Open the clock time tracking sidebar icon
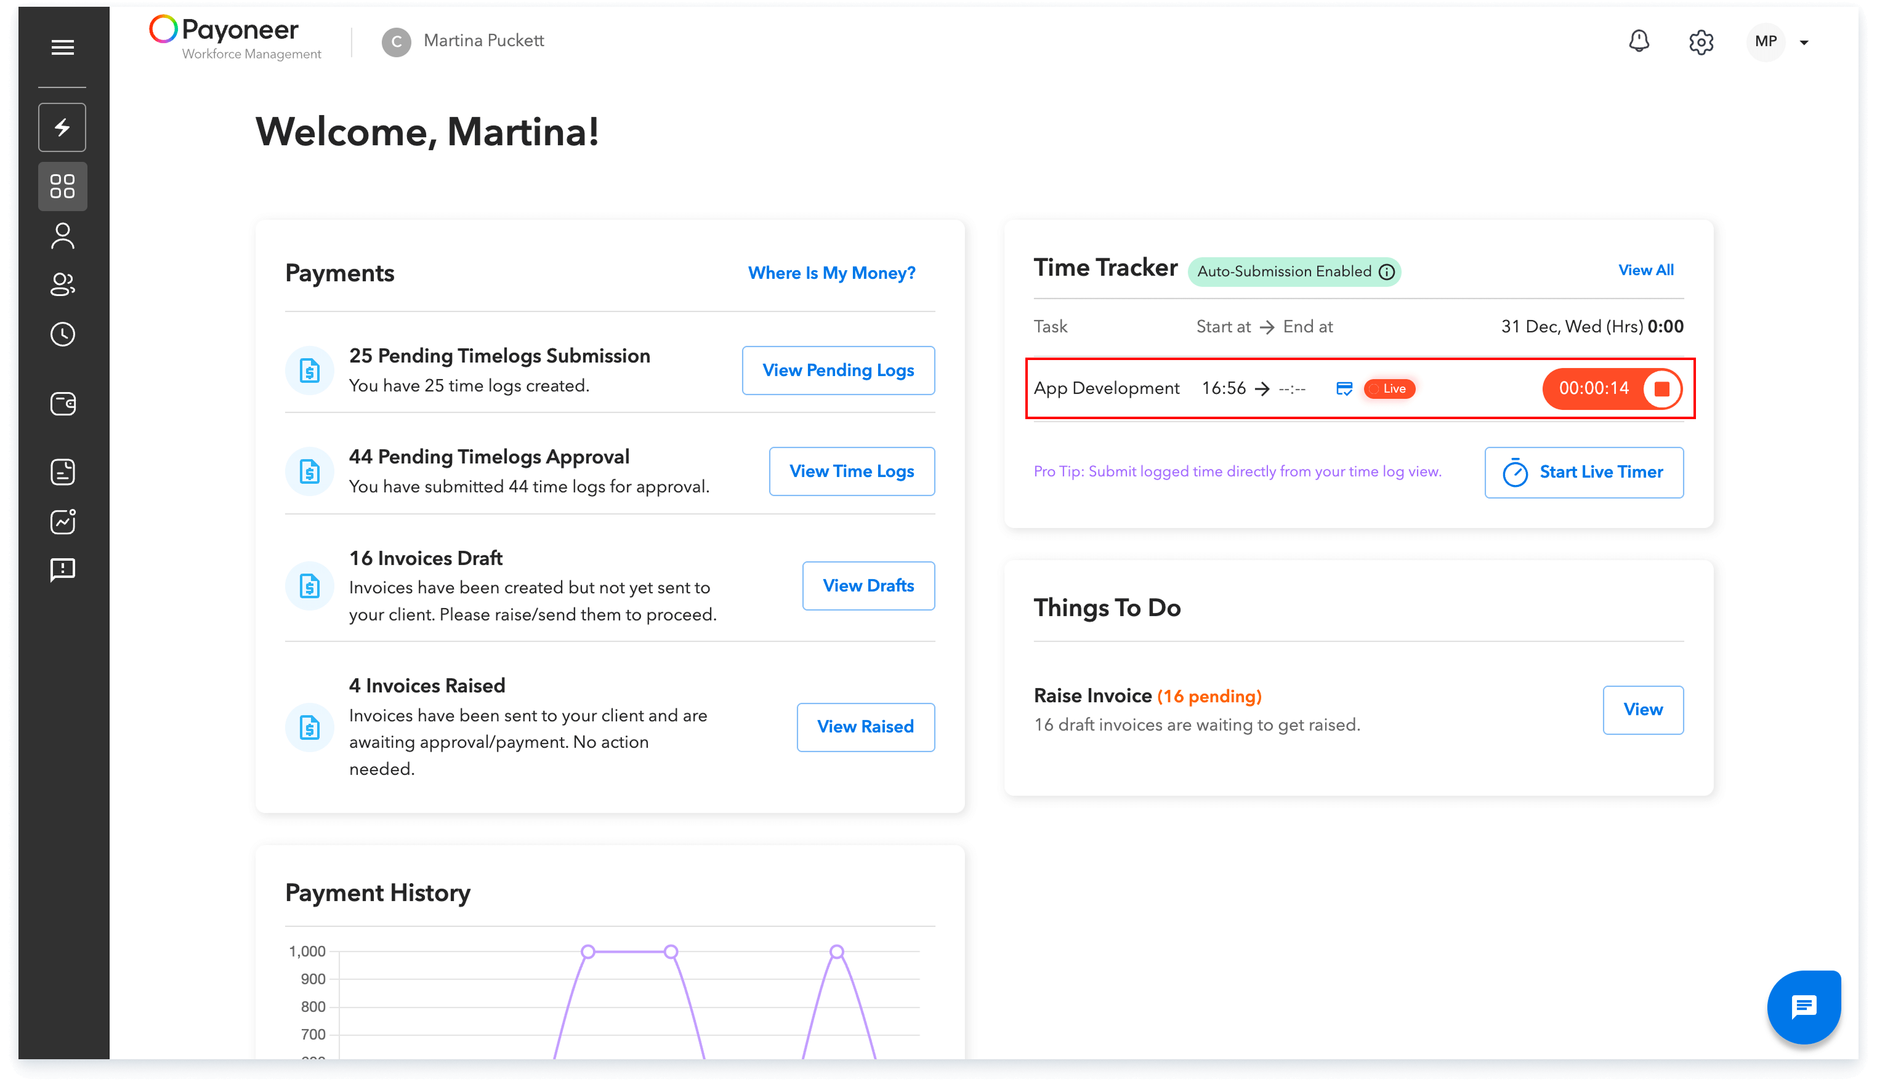The width and height of the screenshot is (1877, 1090). [63, 334]
